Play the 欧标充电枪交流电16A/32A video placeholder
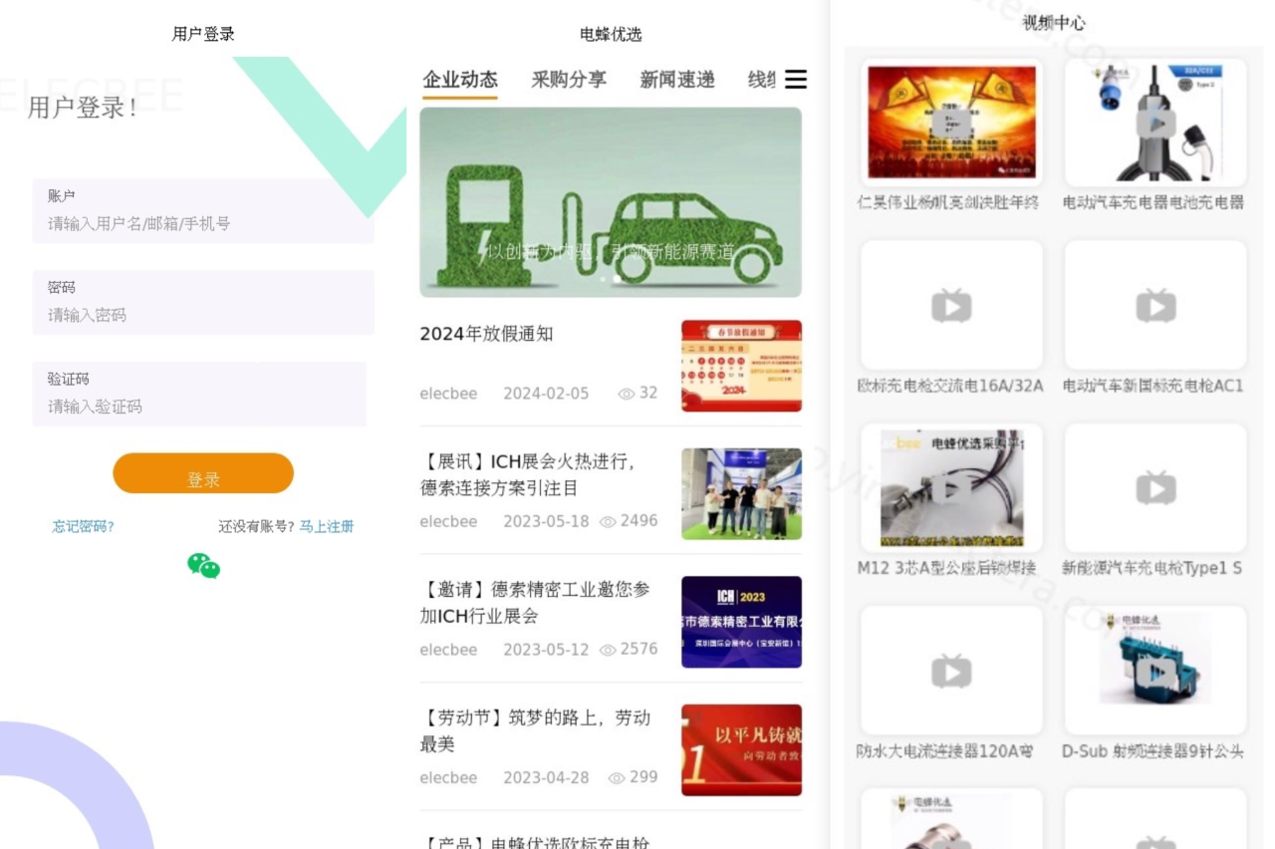This screenshot has width=1275, height=849. [x=951, y=306]
